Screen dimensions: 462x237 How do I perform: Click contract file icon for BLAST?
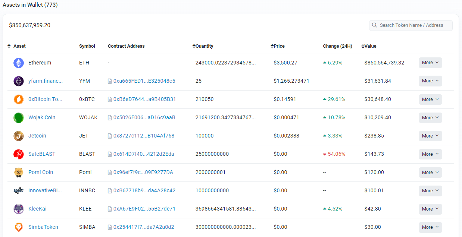coord(110,154)
